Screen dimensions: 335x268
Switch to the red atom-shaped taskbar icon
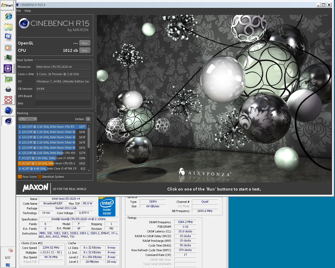(x=8, y=100)
